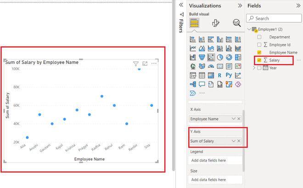The image size is (303, 188).
Task: Open Get more visuals ellipsis
Action: [x=202, y=93]
